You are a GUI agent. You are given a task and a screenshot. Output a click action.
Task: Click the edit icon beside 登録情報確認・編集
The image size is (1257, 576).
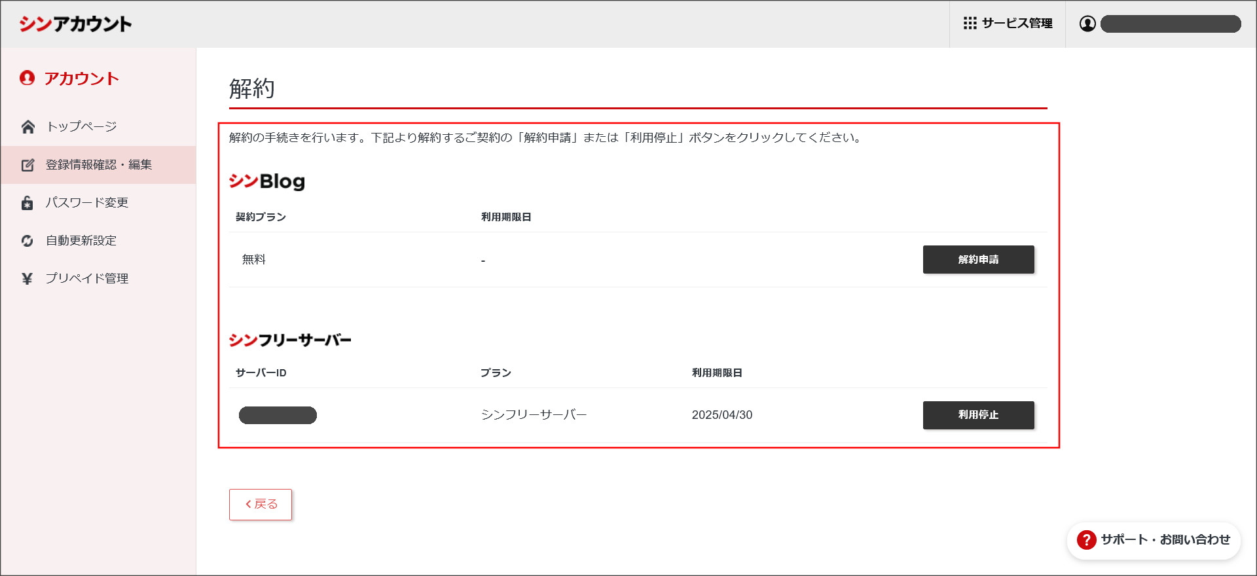tap(27, 165)
